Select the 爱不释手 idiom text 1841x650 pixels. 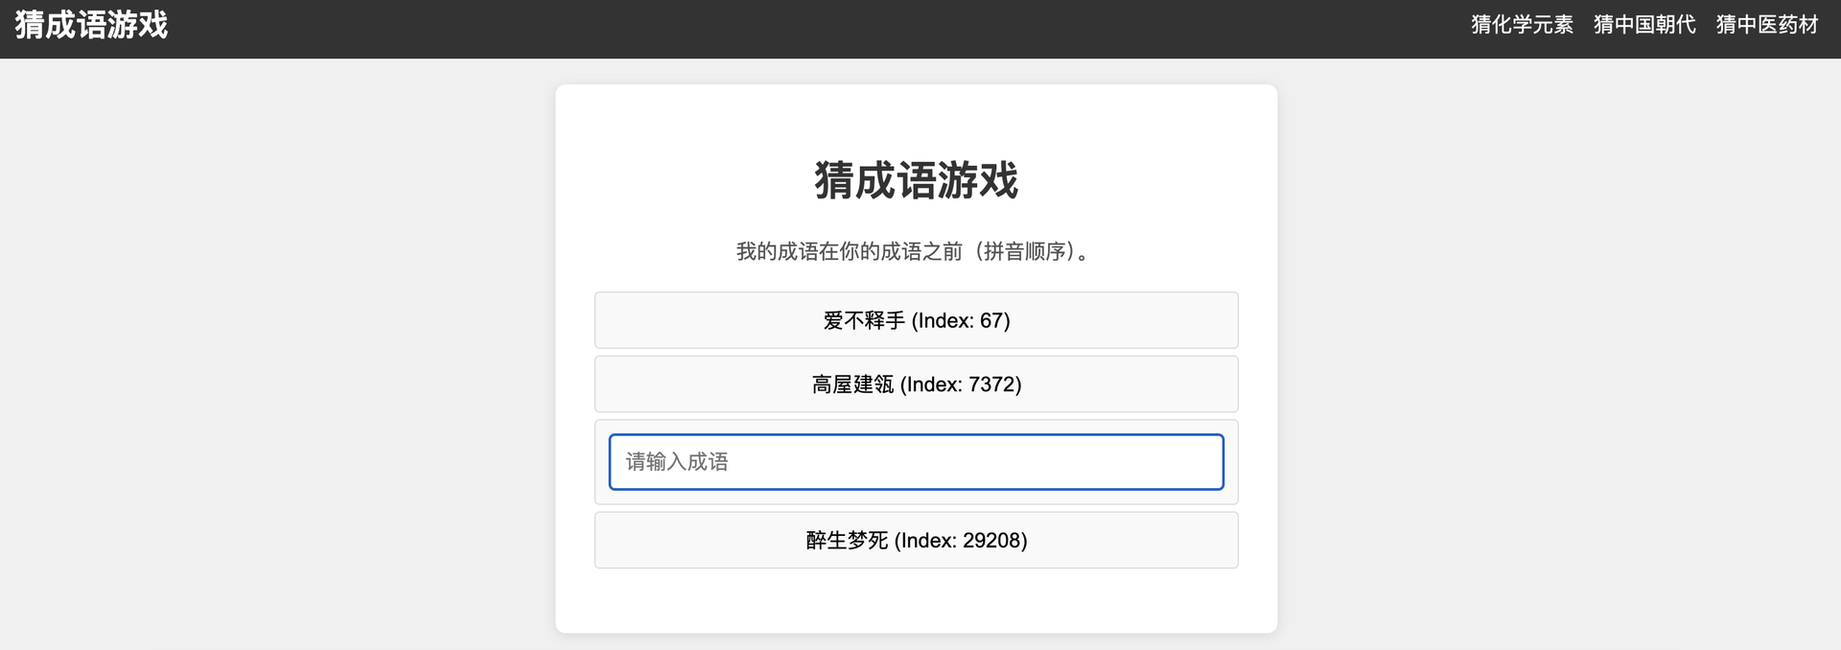tap(864, 321)
